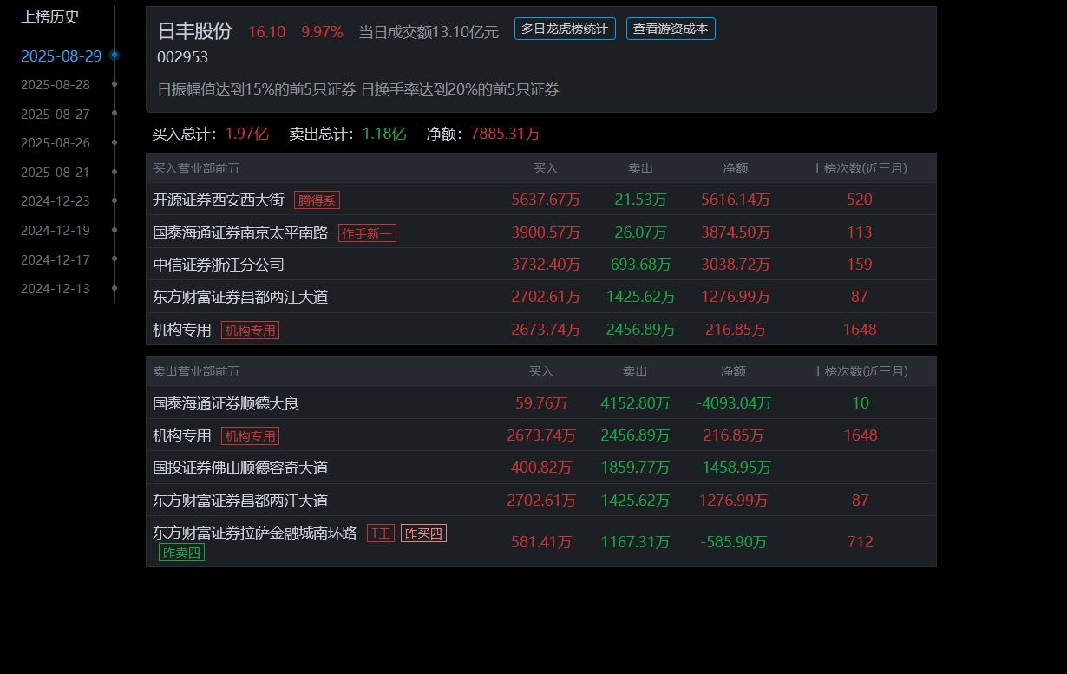Viewport: 1067px width, 674px height.
Task: Click the net amount 3038.72万
Action: point(736,265)
